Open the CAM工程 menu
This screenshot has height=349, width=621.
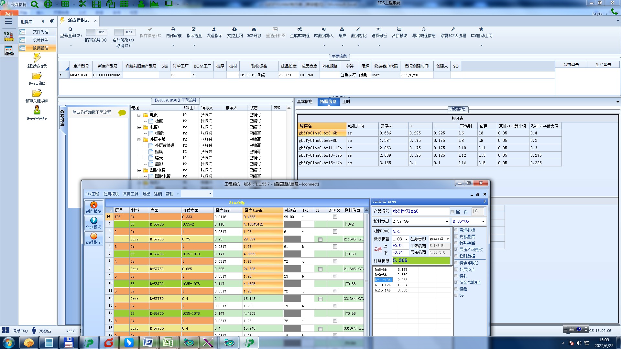[x=92, y=194]
